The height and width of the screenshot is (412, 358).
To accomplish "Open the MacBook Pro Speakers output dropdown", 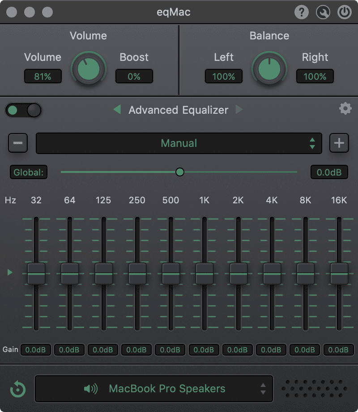I will [x=154, y=389].
